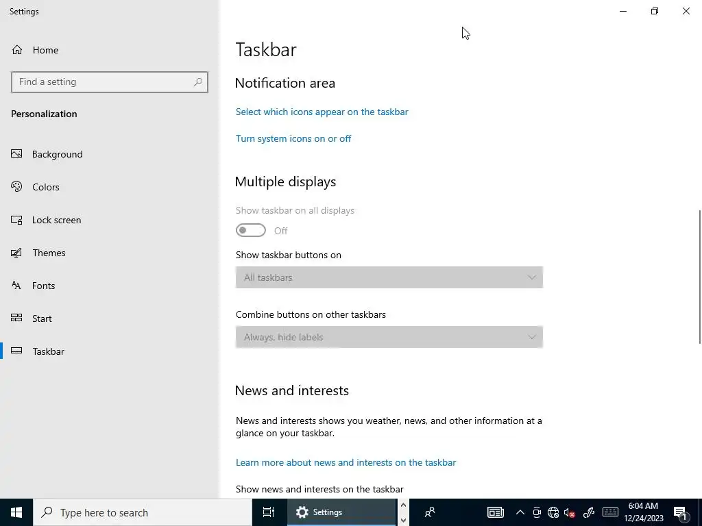Screen dimensions: 702x526
Task: Focus the Find a setting search box
Action: (x=109, y=82)
